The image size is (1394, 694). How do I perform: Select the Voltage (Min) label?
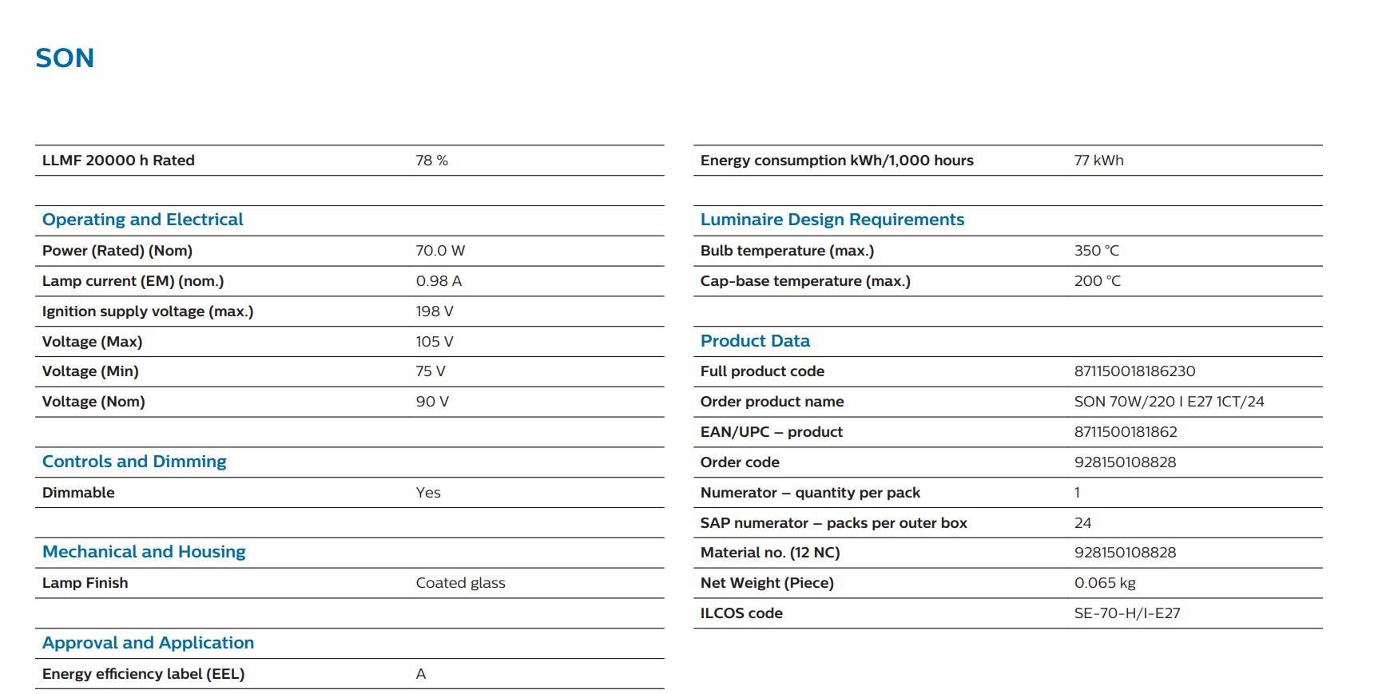(90, 371)
